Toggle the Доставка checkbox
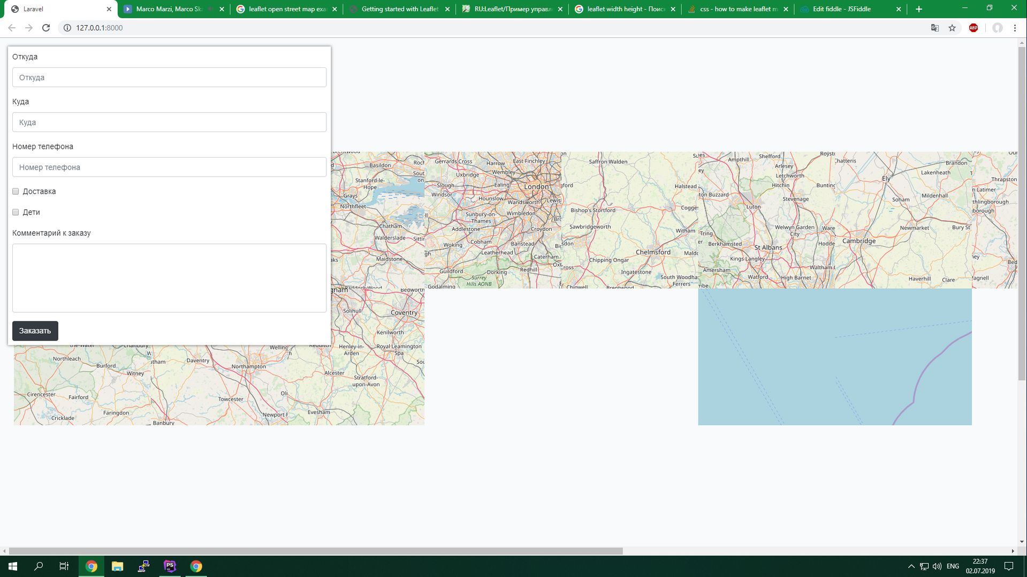 (16, 191)
